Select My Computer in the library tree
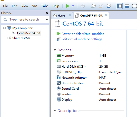137x117 pixels. pyautogui.click(x=22, y=28)
